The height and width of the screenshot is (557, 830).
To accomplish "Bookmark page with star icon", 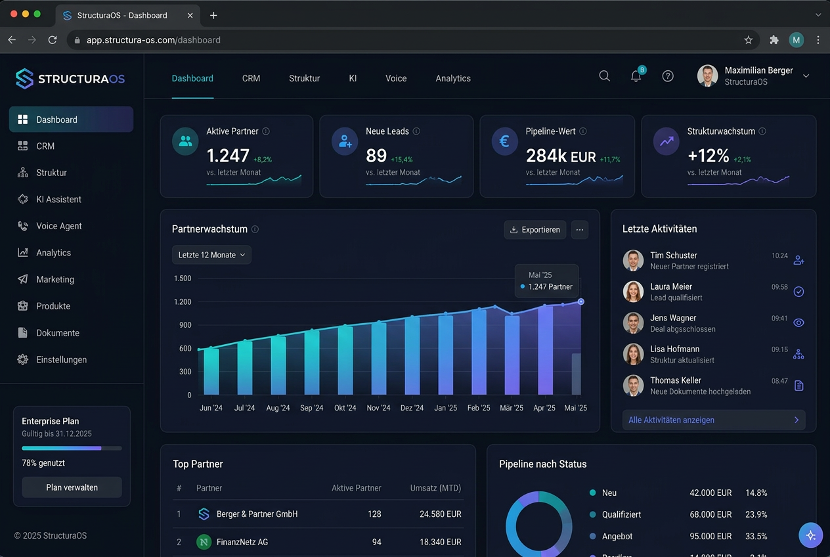I will [749, 40].
